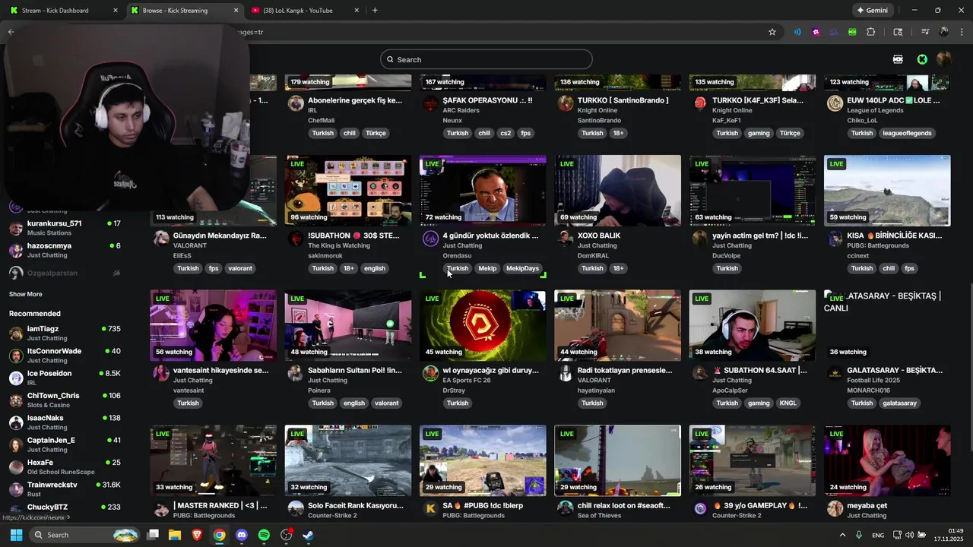This screenshot has height=547, width=973.
Task: Open the Poinera Sabahların Sultanı stream thumbnail
Action: [348, 325]
